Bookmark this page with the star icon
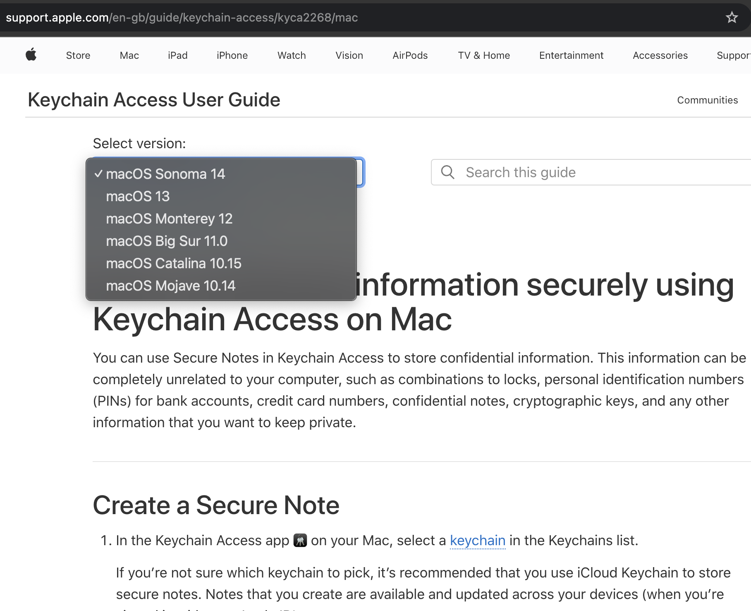 (x=732, y=17)
